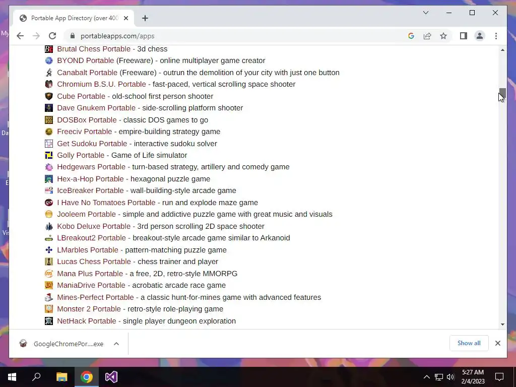Image resolution: width=516 pixels, height=387 pixels.
Task: Go back to the previous page
Action: click(20, 36)
